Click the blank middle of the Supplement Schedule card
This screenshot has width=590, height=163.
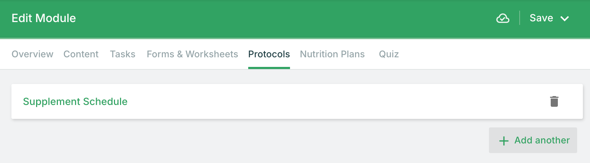[321, 101]
